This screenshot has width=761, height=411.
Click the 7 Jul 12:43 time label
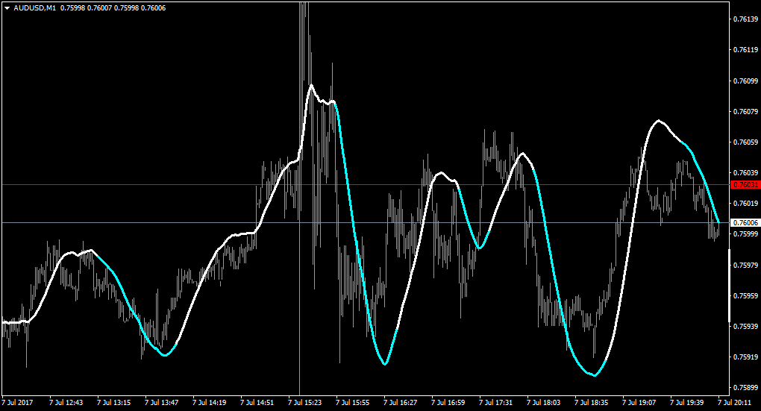66,403
